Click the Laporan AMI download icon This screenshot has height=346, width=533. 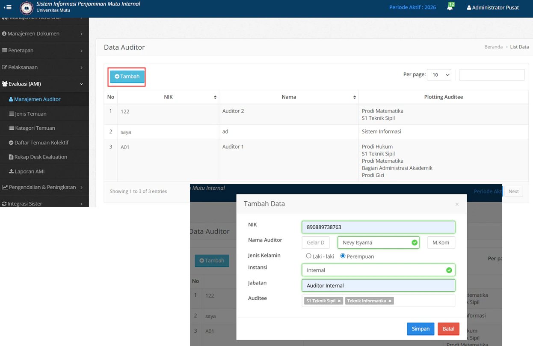(11, 171)
